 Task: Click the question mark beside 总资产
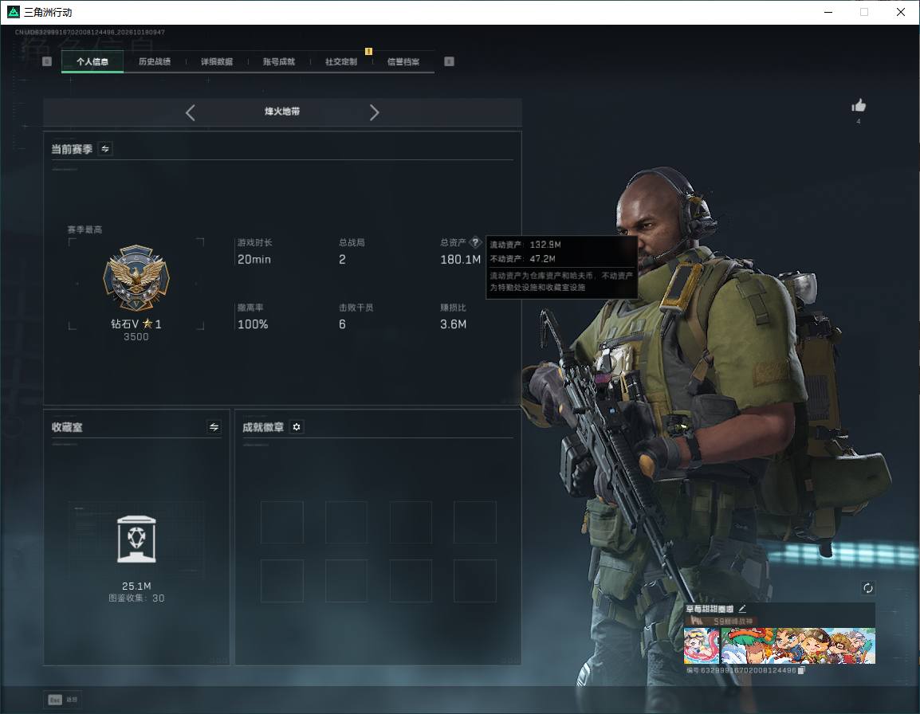tap(475, 242)
